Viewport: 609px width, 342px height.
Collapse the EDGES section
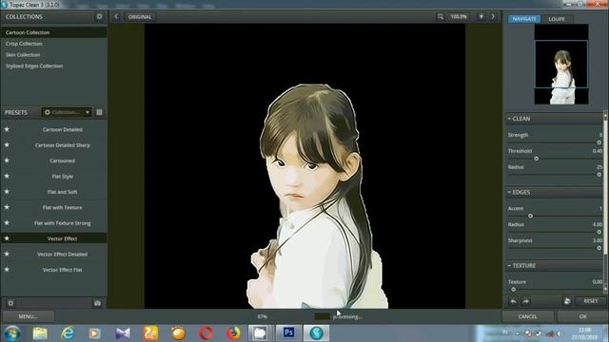pos(509,192)
